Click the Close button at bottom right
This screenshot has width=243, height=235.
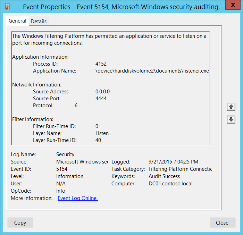click(x=222, y=223)
